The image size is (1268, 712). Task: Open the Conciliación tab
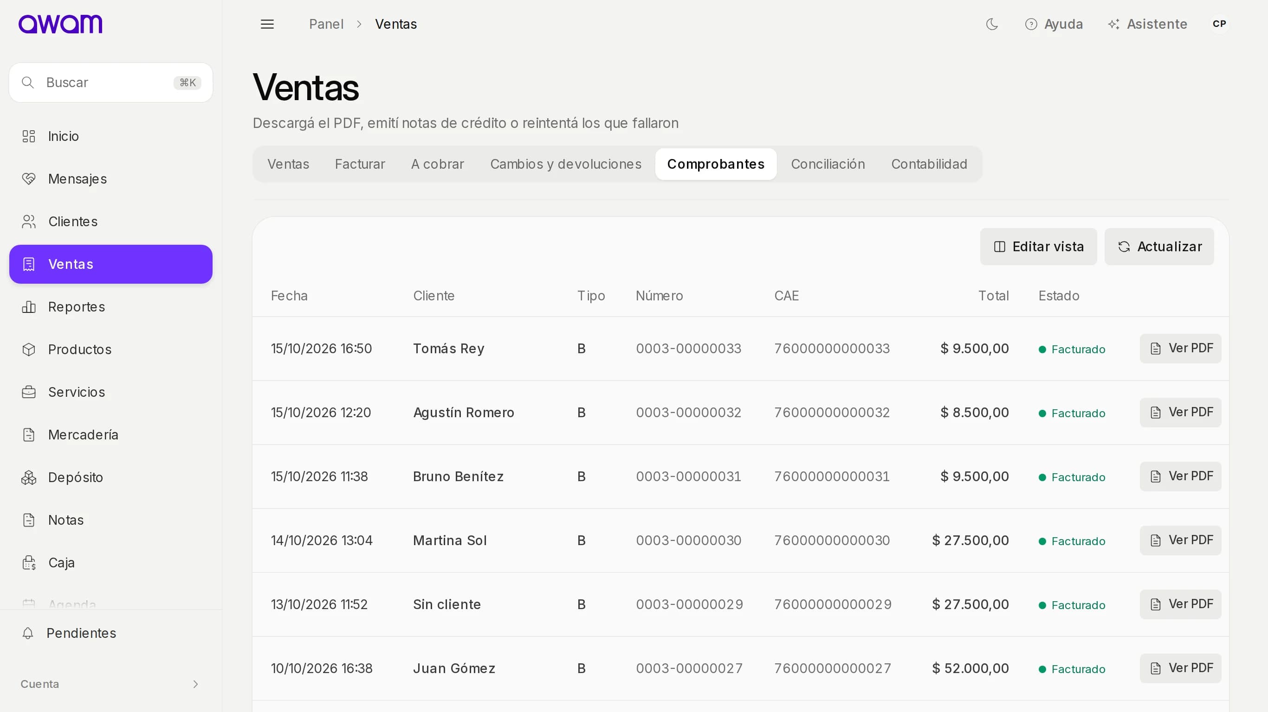(x=828, y=164)
